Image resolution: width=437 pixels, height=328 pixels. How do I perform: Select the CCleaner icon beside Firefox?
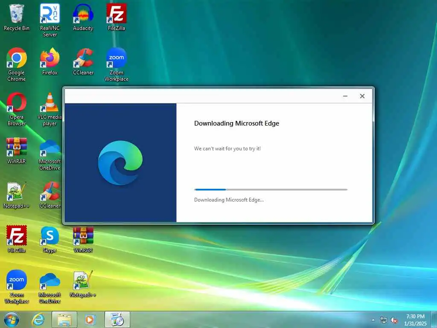click(x=83, y=62)
